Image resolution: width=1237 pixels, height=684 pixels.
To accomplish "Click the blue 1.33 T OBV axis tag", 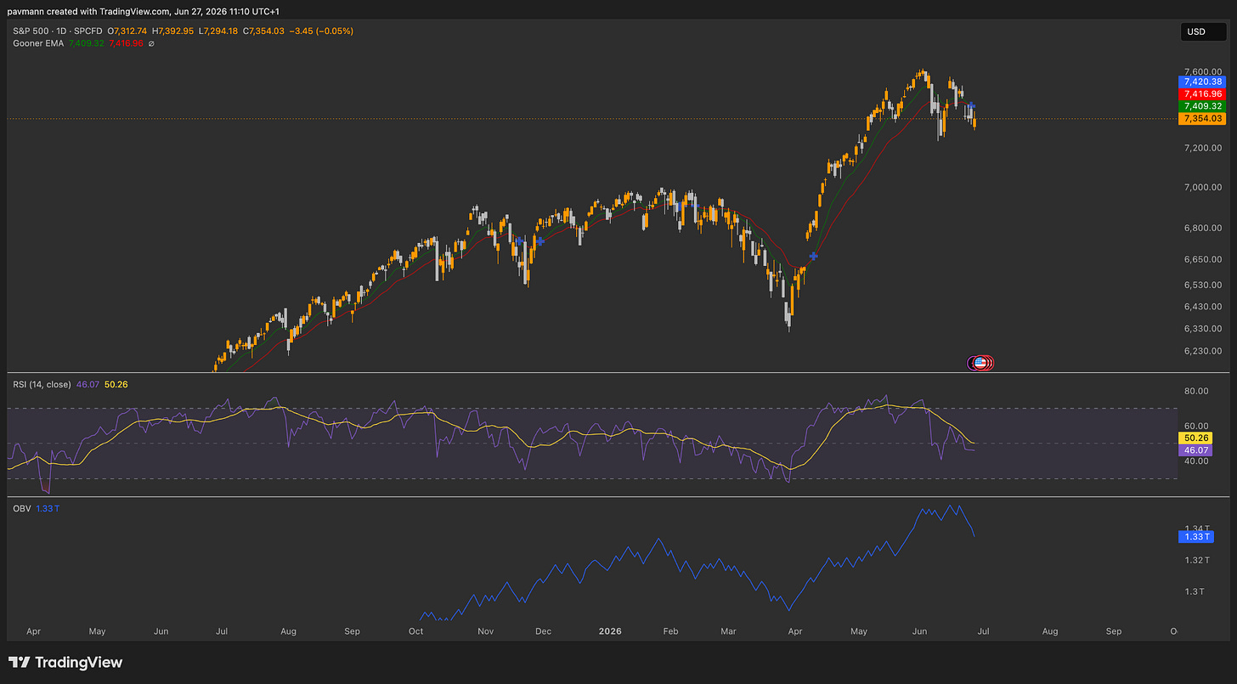I will (1196, 536).
